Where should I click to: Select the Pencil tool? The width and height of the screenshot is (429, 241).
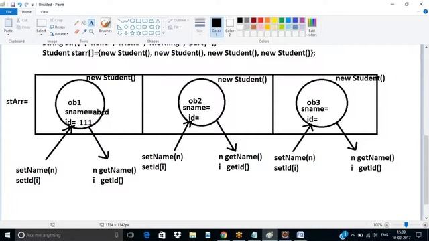[x=77, y=23]
